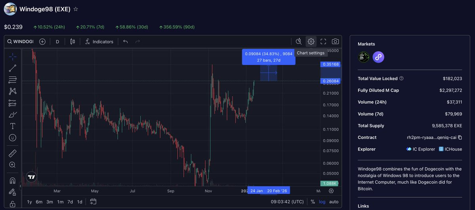
Task: Open time axis settings gear
Action: (x=331, y=191)
